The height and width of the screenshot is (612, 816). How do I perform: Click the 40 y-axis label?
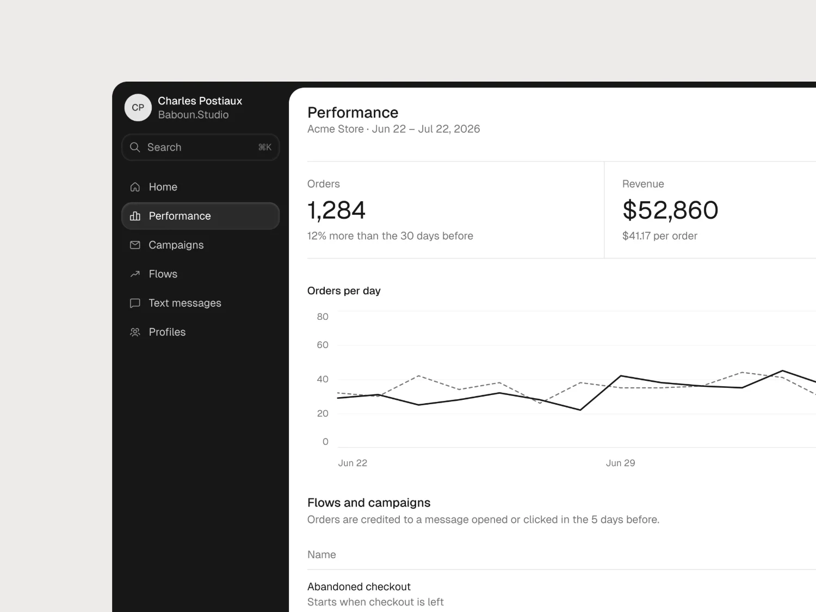coord(323,379)
